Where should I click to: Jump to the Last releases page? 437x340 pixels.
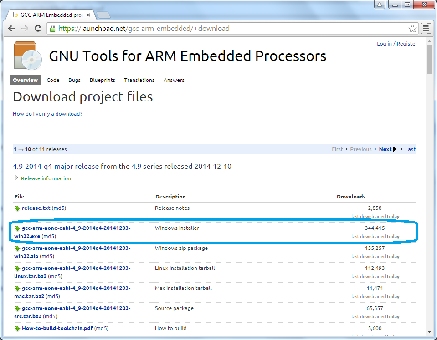[410, 149]
